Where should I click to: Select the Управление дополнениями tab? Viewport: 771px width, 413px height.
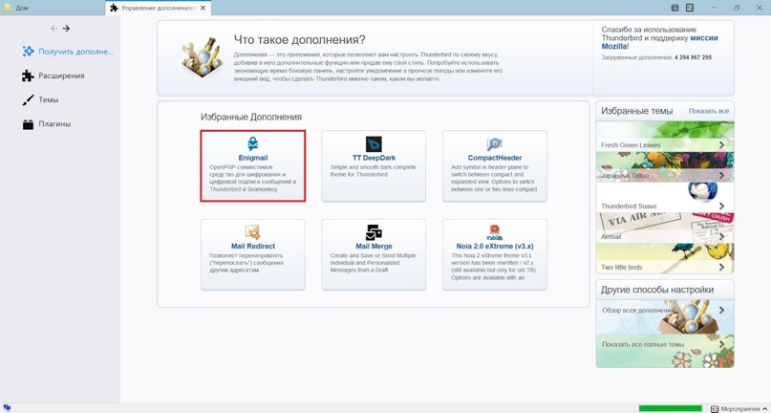(x=159, y=8)
